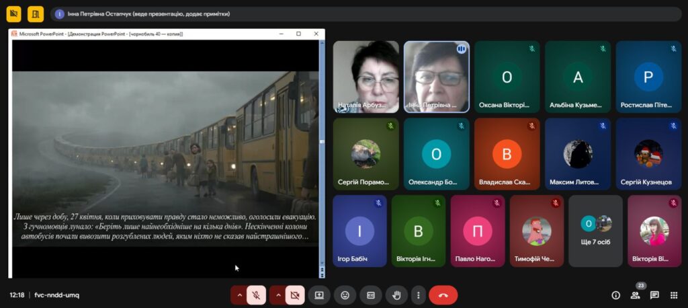Viewport: 688px width, 308px height.
Task: Unmute the microphone in the call bar
Action: [256, 295]
